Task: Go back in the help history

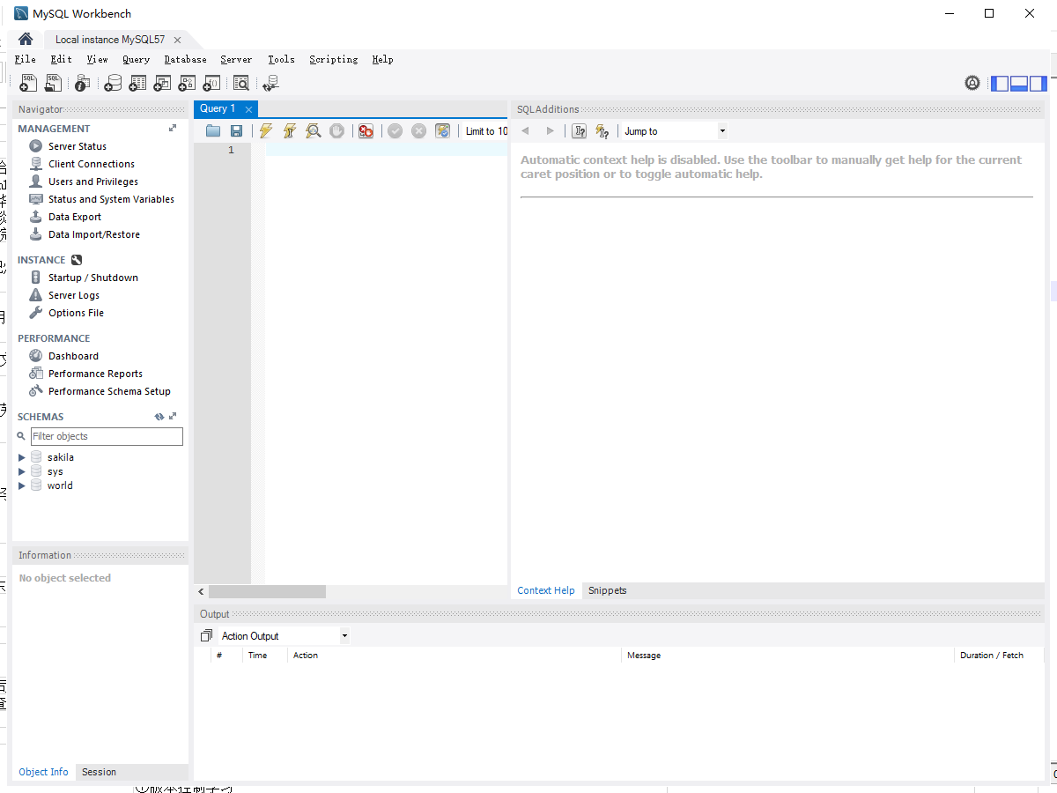Action: 526,130
